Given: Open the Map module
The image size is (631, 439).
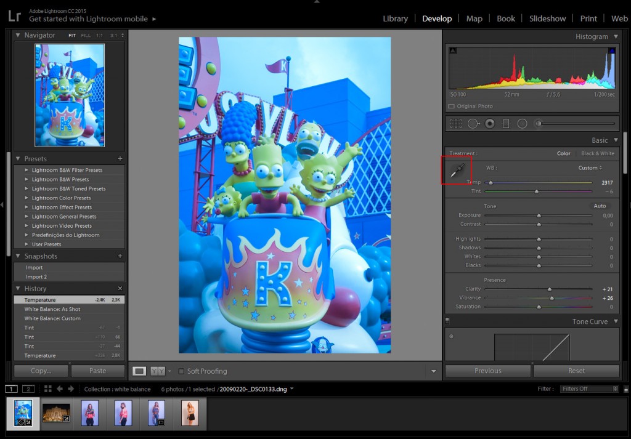Looking at the screenshot, I should (x=474, y=19).
